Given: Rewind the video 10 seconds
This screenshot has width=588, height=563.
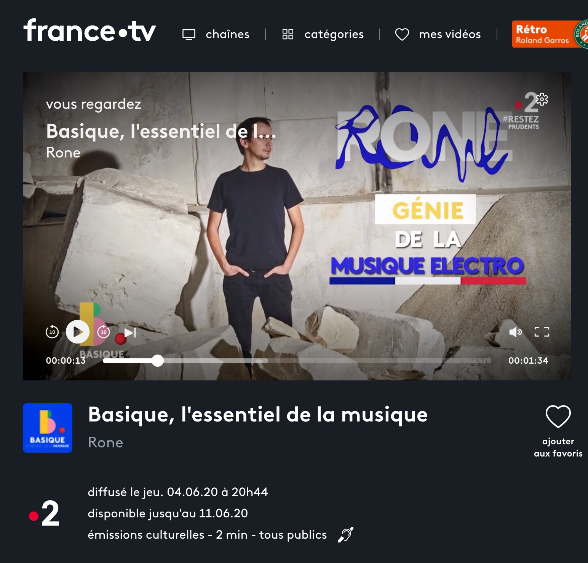Looking at the screenshot, I should (x=52, y=332).
